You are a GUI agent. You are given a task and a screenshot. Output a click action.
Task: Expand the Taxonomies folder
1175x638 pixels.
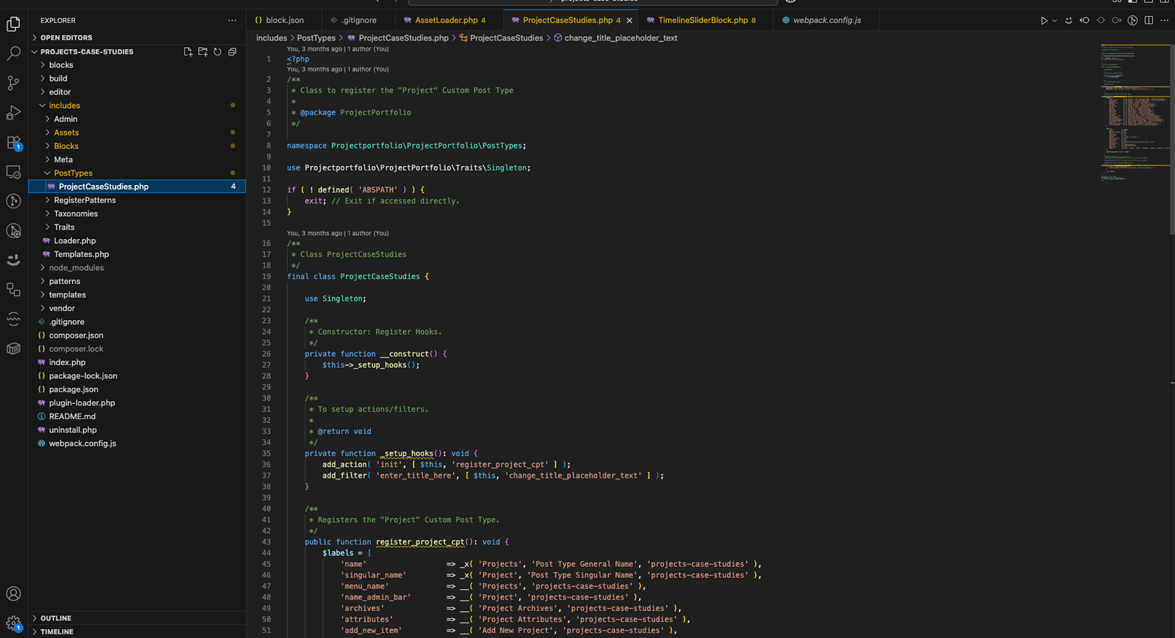(x=76, y=214)
